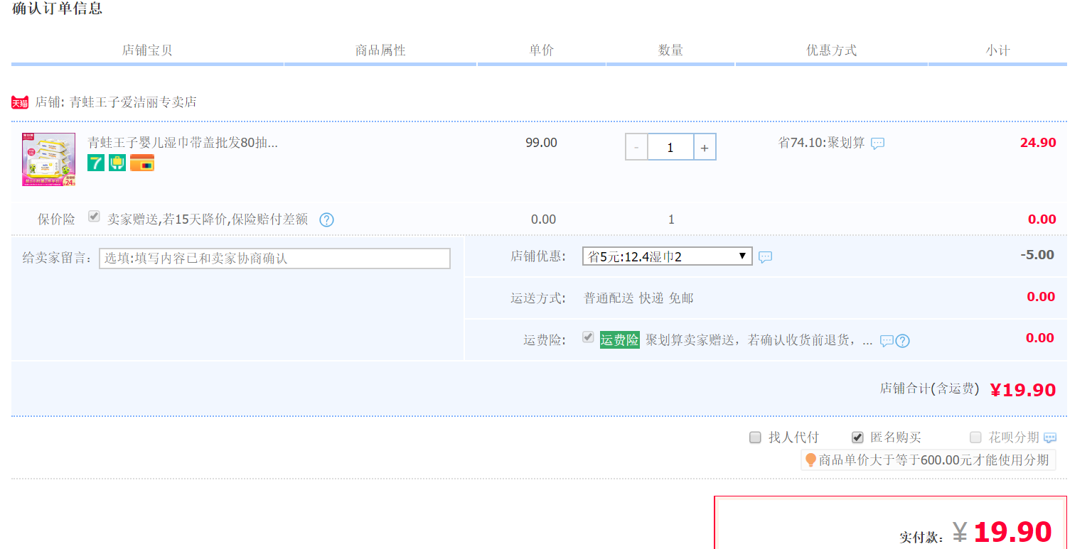Click the 找人代付 label text
Screen dimensions: 1092x549
click(x=793, y=437)
